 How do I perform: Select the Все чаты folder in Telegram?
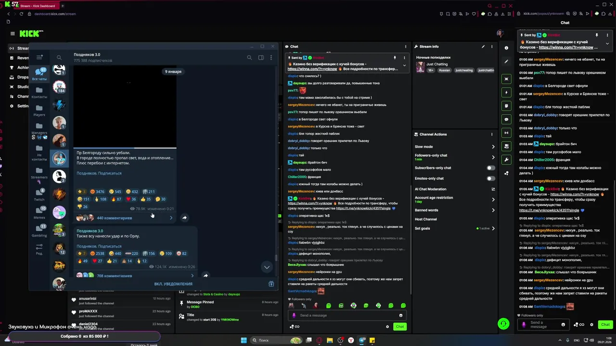coord(39,74)
